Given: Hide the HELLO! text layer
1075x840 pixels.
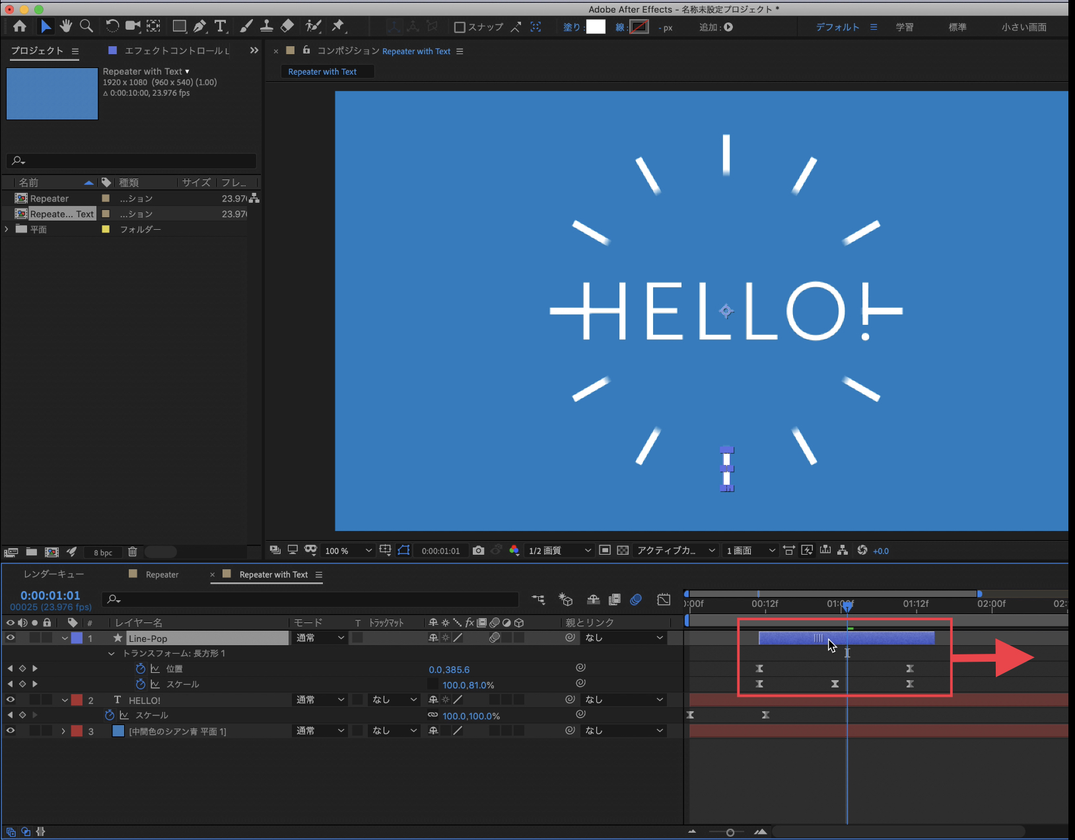Looking at the screenshot, I should coord(11,700).
